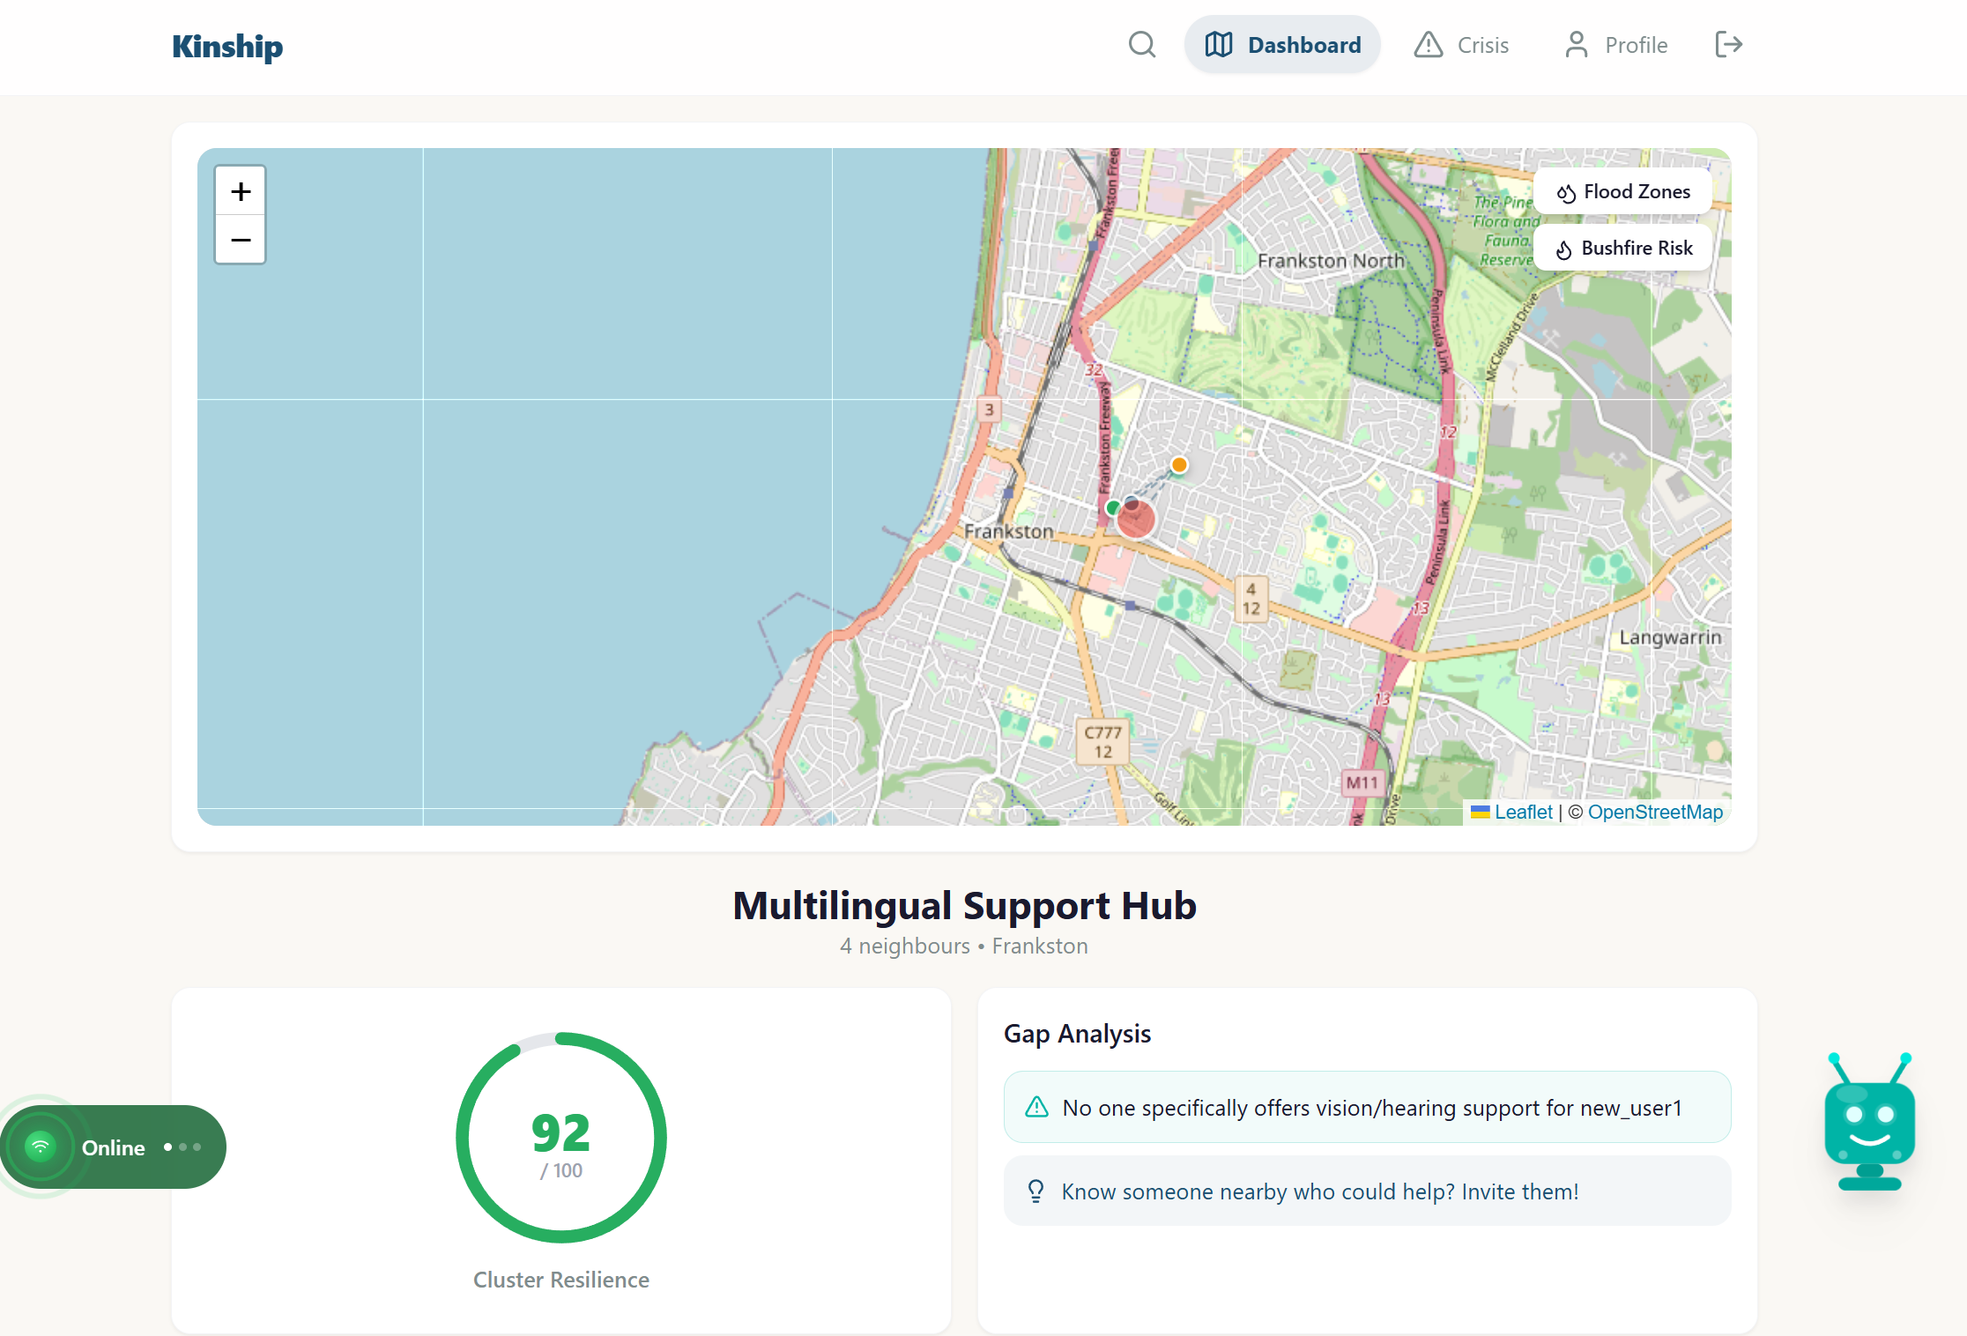Click the logout arrow icon
This screenshot has width=1967, height=1336.
[x=1728, y=45]
